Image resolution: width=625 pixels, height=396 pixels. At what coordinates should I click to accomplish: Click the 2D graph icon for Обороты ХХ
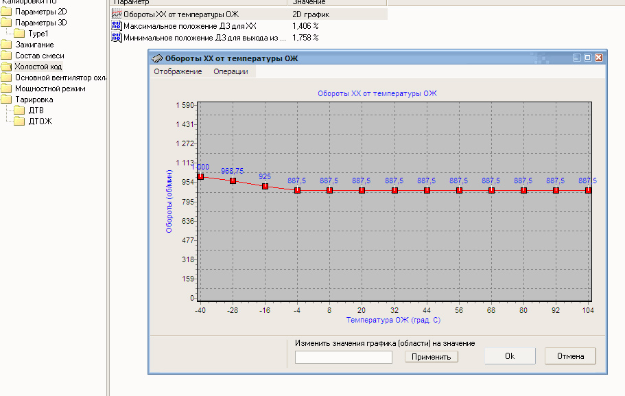(x=116, y=14)
